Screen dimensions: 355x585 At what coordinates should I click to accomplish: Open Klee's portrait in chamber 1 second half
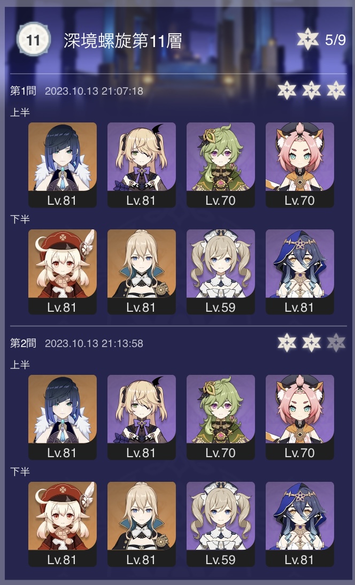(62, 272)
